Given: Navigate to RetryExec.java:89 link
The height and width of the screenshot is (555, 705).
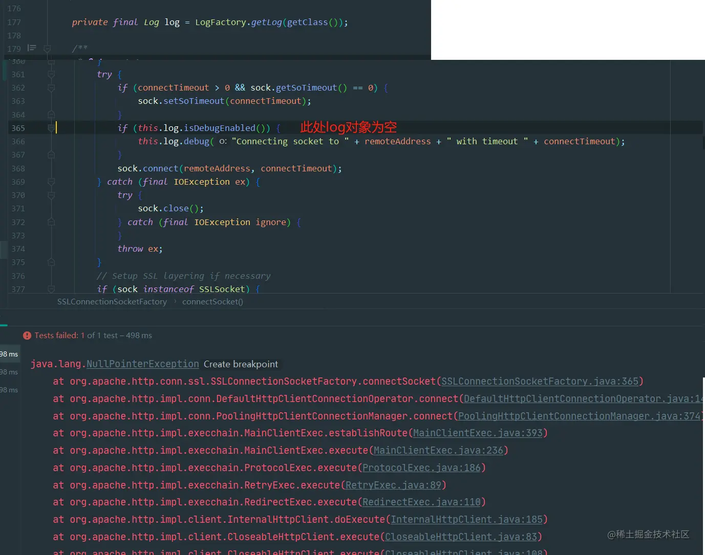Looking at the screenshot, I should 393,485.
